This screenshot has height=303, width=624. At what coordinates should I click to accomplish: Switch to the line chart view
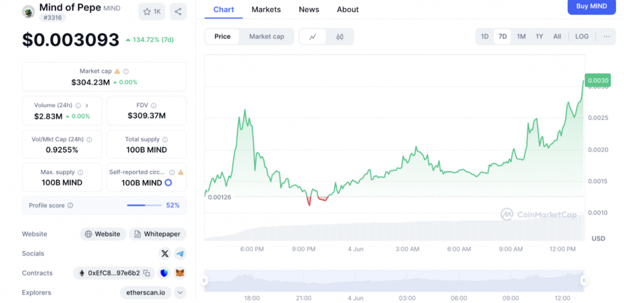[x=313, y=37]
